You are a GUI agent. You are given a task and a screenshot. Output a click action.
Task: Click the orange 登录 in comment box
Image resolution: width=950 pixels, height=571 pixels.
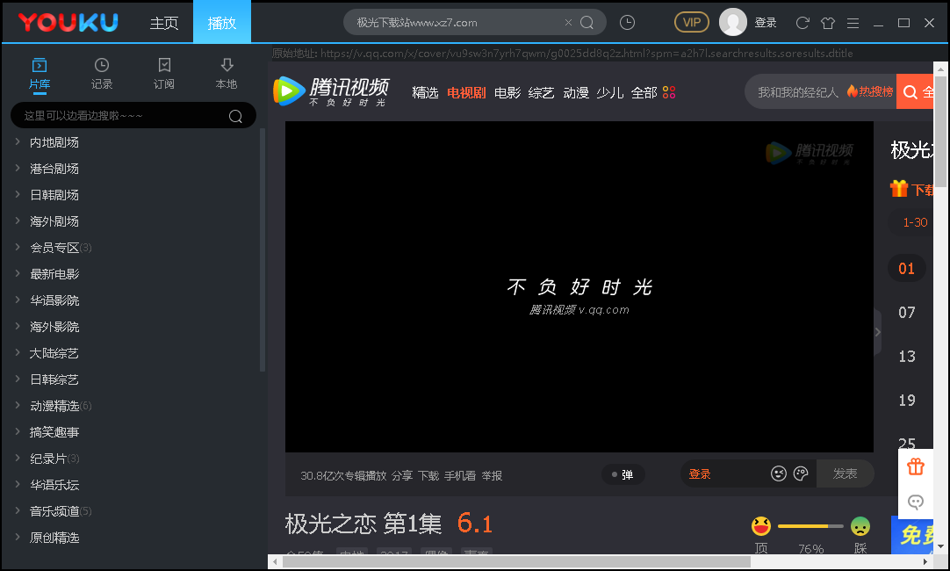[x=699, y=474]
